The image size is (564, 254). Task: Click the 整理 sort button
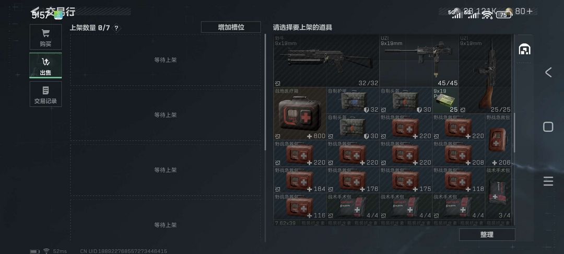pyautogui.click(x=487, y=235)
